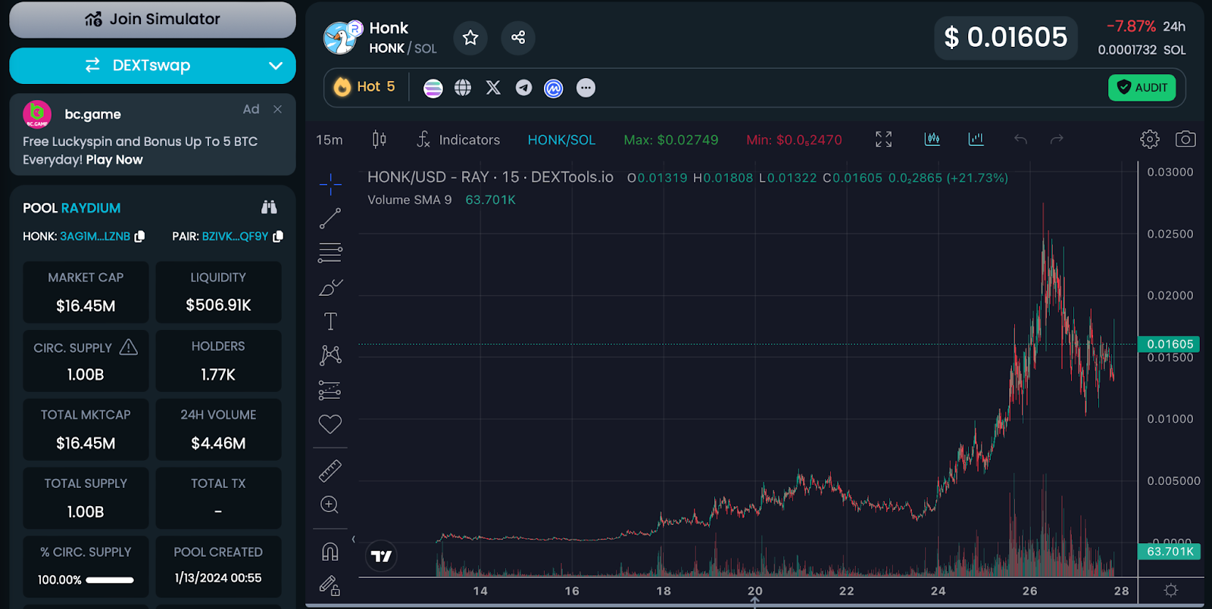Open the PAIR BZIVK...QF9Y address link
This screenshot has height=609, width=1212.
pyautogui.click(x=235, y=237)
